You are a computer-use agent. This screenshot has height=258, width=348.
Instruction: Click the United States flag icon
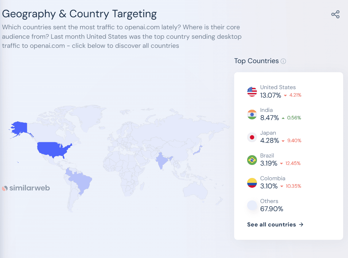[252, 92]
